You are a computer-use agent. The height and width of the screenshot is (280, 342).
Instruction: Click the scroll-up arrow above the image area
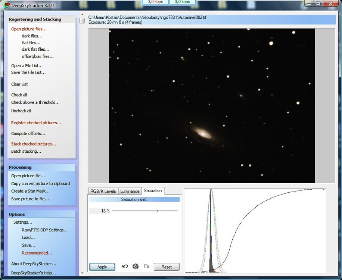click(x=82, y=15)
